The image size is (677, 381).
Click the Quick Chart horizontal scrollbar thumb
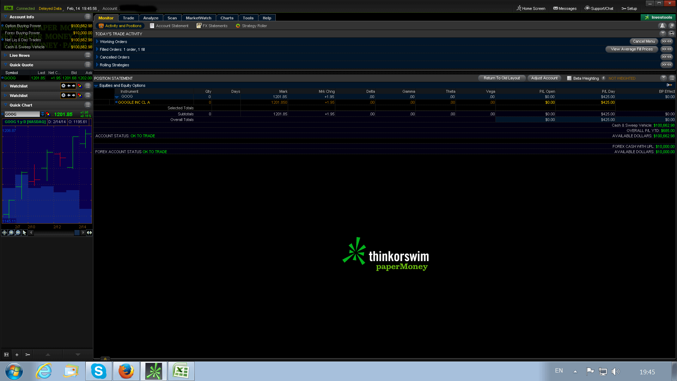tap(77, 232)
